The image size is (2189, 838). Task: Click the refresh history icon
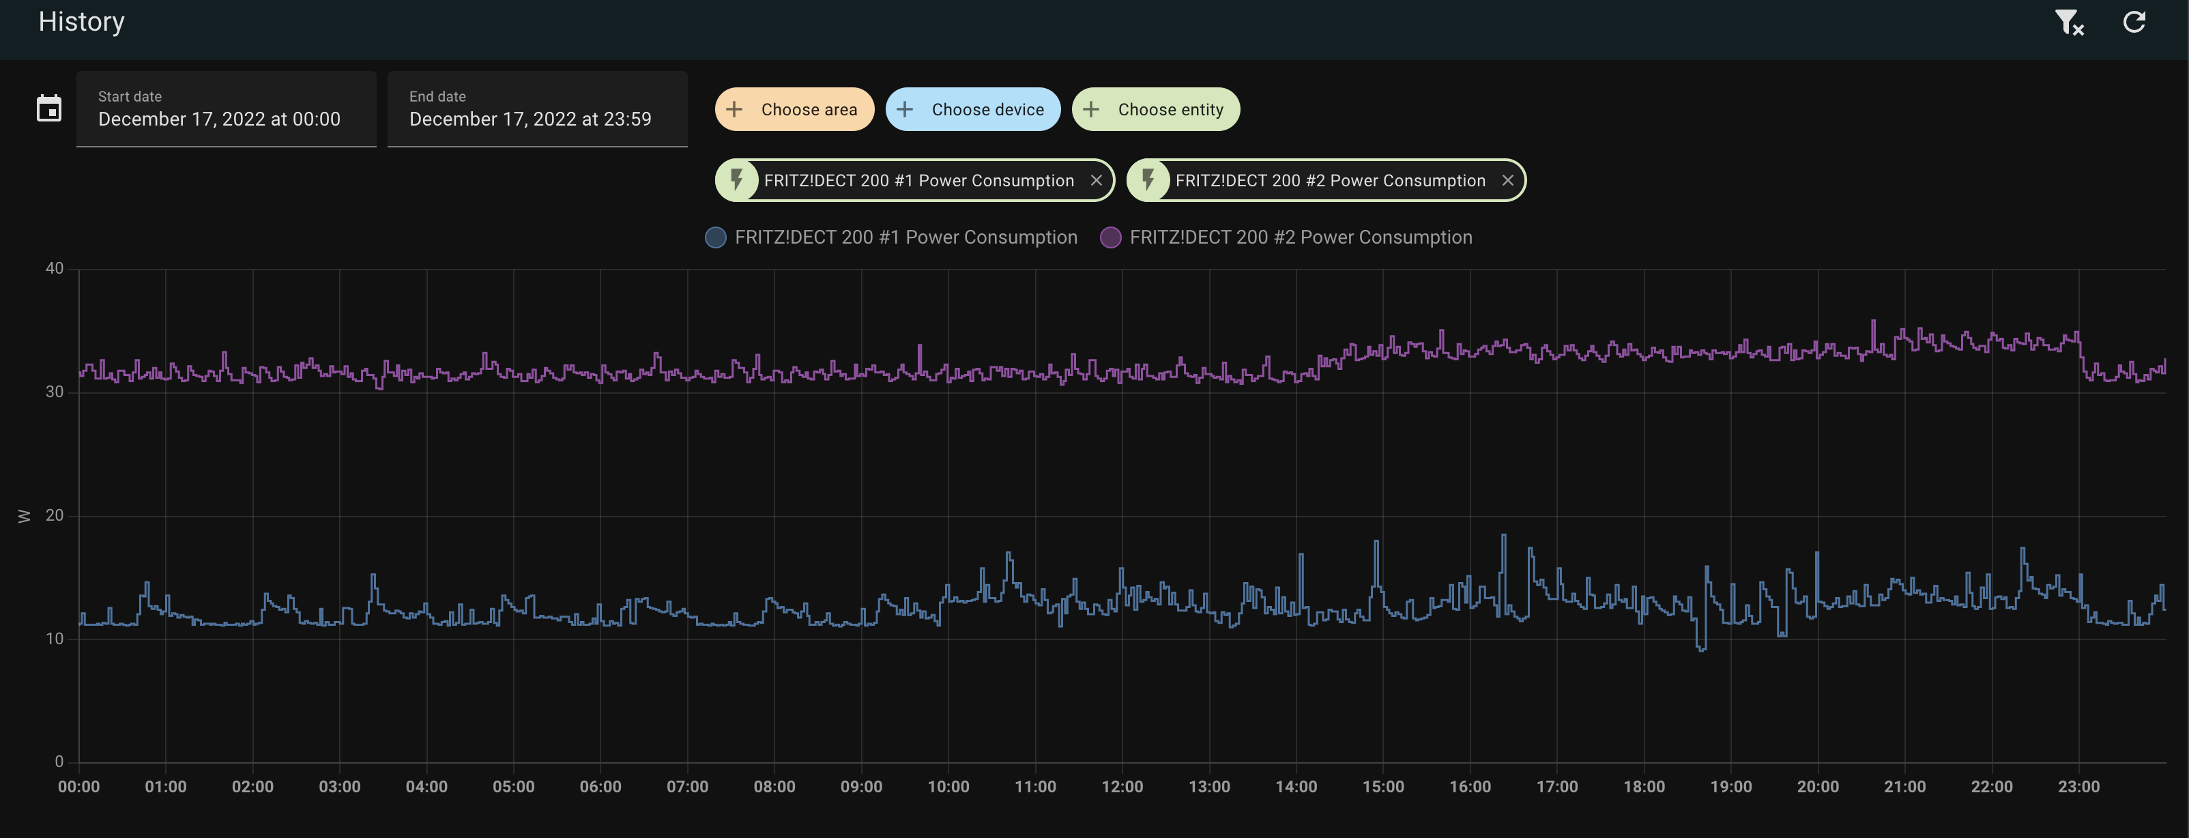coord(2134,22)
